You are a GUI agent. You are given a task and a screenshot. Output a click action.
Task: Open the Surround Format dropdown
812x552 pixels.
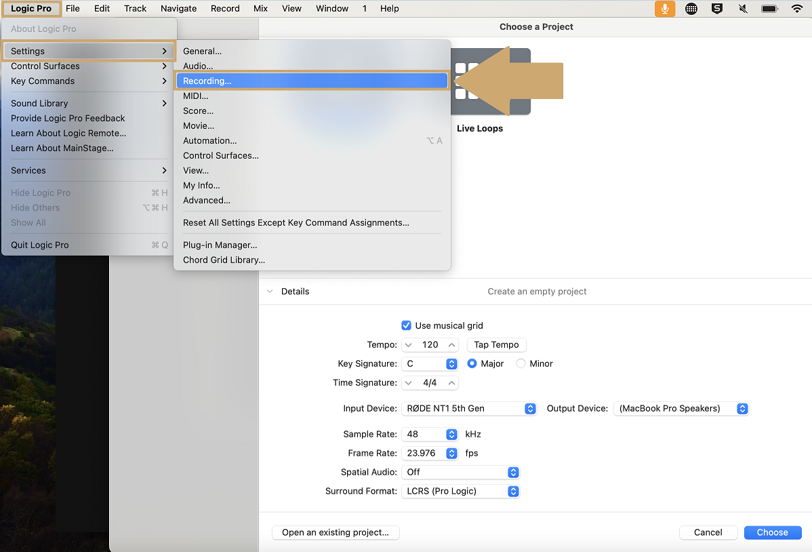point(460,492)
